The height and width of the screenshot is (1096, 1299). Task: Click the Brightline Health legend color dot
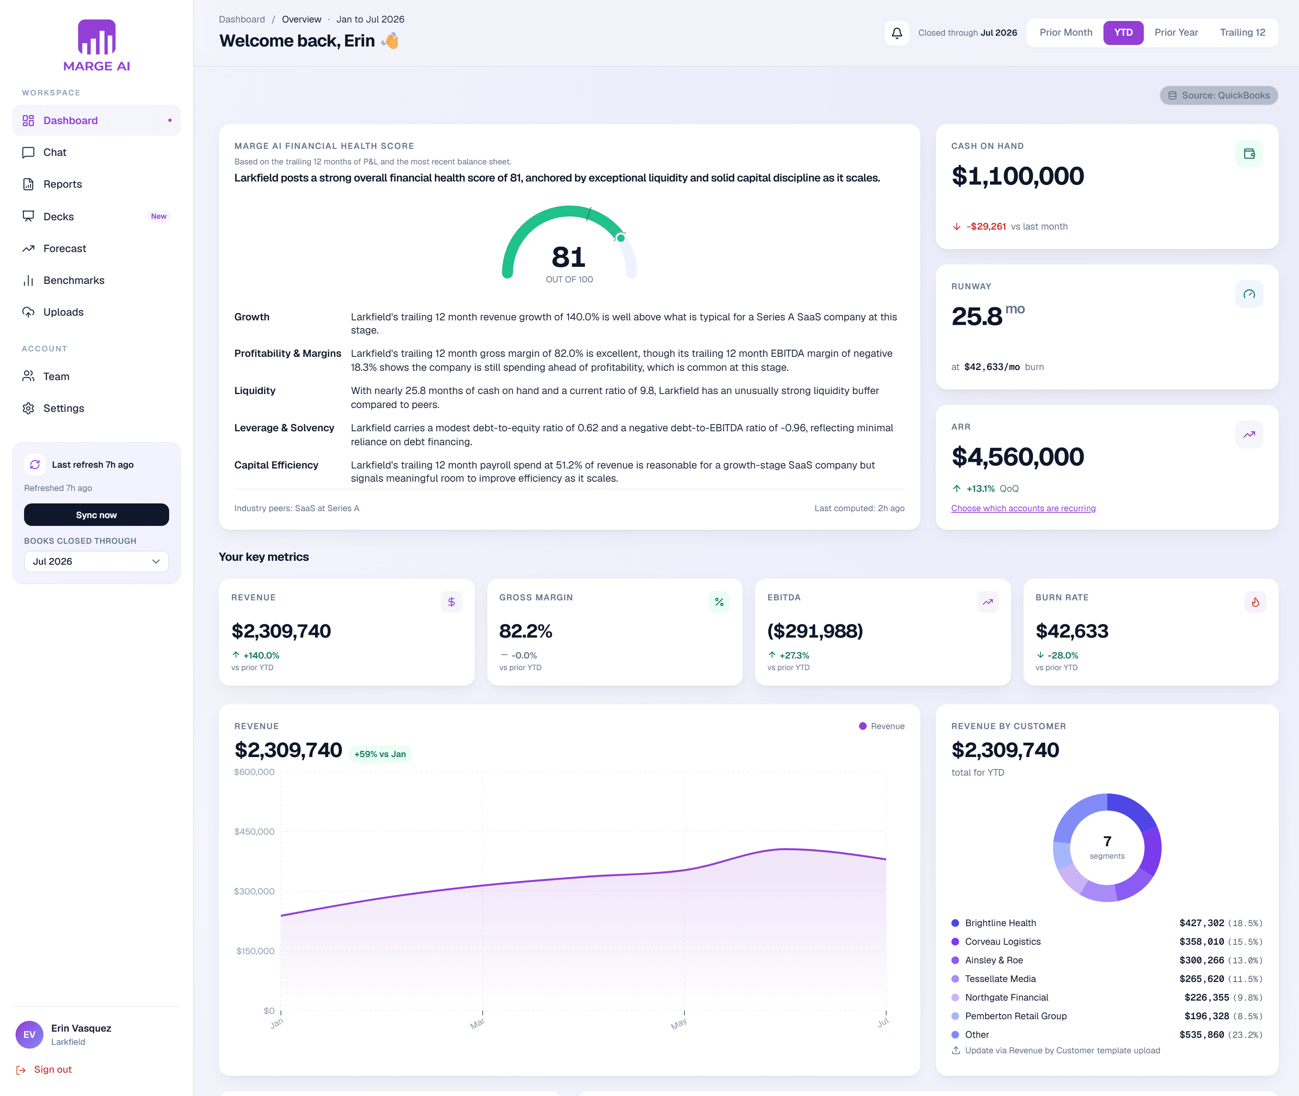tap(955, 923)
